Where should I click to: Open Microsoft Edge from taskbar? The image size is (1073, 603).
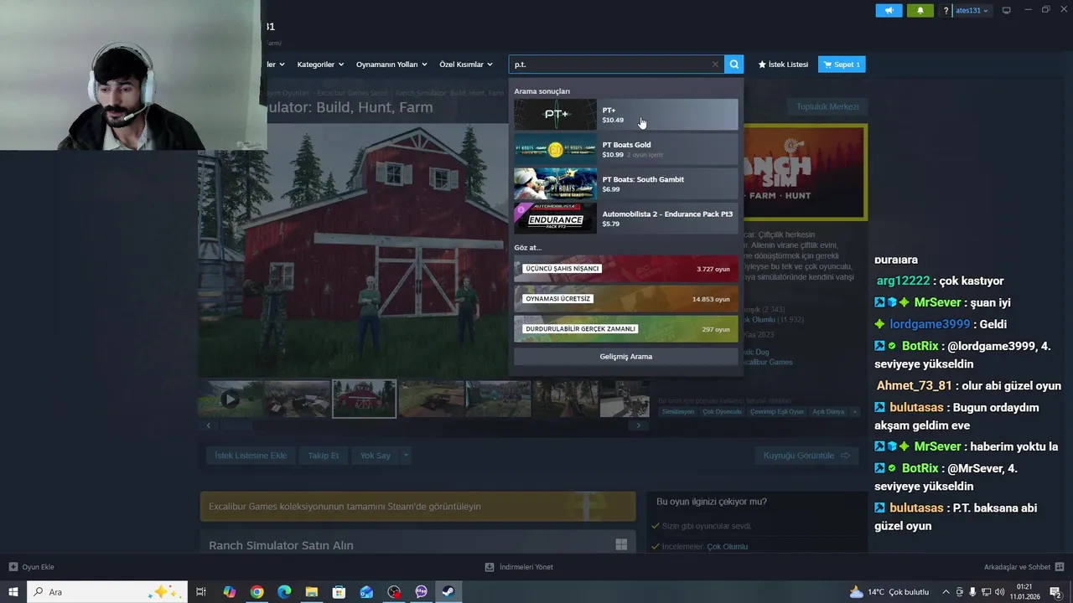pyautogui.click(x=284, y=592)
